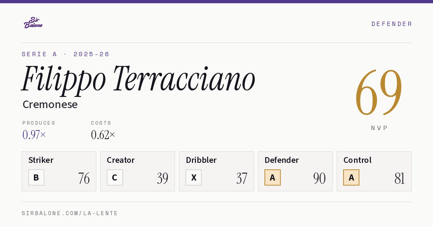Click the Defender card title

coord(282,160)
